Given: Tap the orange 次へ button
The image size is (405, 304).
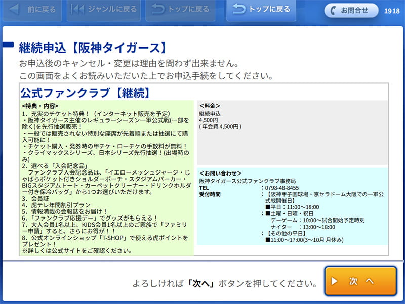Looking at the screenshot, I should coord(360,281).
